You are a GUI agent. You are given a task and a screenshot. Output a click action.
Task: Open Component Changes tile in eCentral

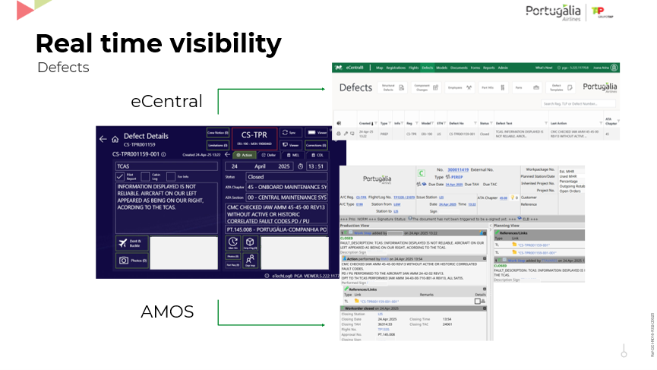coord(425,87)
